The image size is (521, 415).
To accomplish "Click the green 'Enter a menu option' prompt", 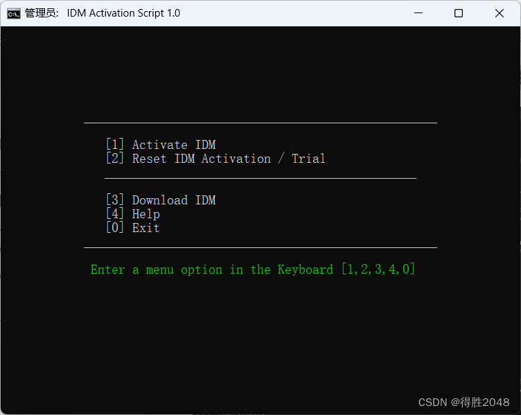I will pyautogui.click(x=253, y=269).
